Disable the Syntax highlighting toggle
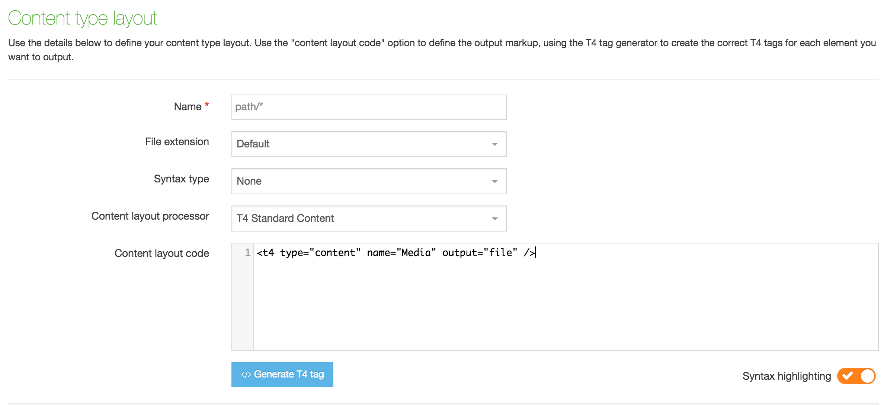Image resolution: width=887 pixels, height=405 pixels. (x=856, y=376)
